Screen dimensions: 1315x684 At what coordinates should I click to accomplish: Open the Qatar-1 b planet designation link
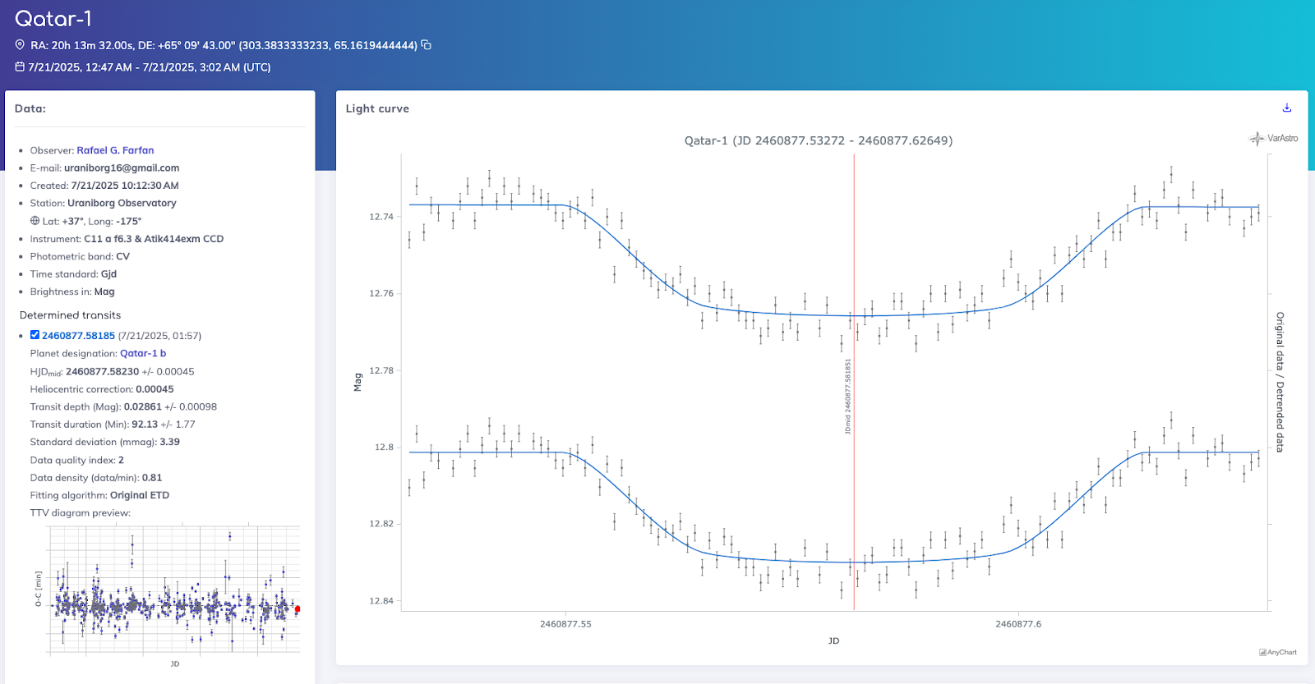click(143, 353)
